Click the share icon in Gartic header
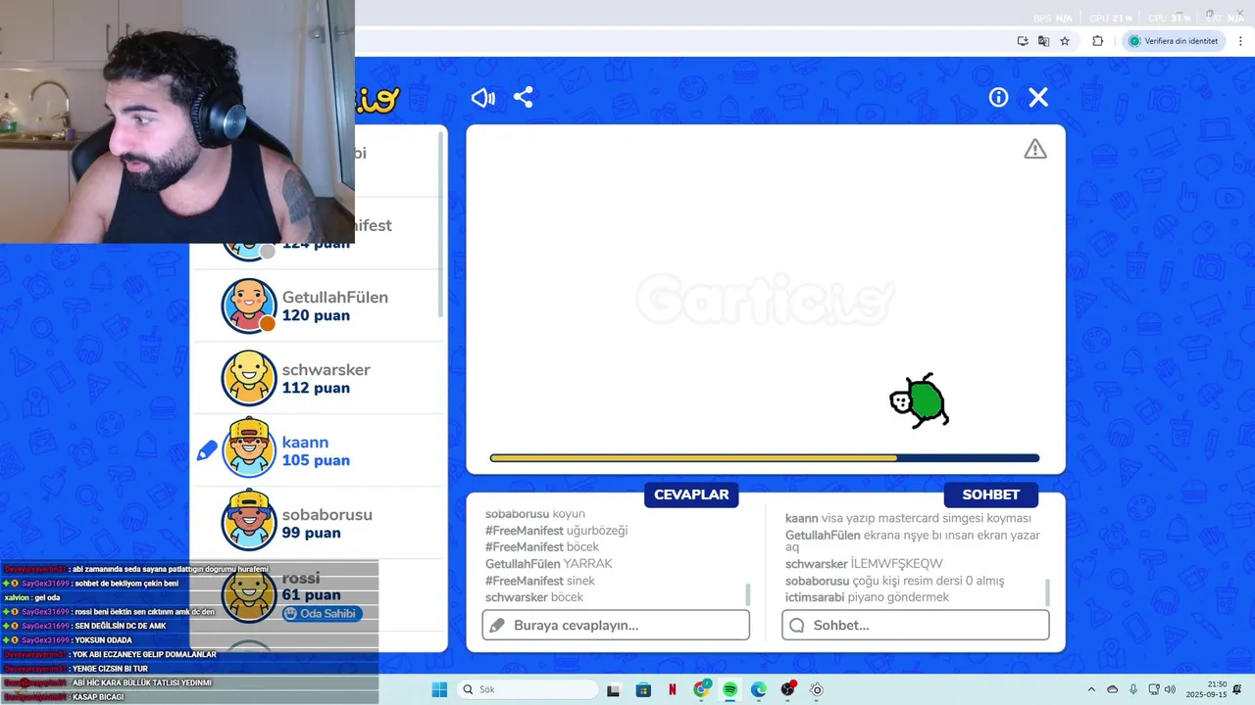Screen dimensions: 1255x705 [524, 98]
